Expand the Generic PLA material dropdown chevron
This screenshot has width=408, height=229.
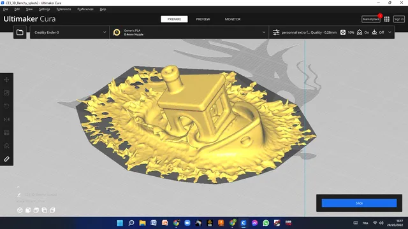click(x=264, y=32)
